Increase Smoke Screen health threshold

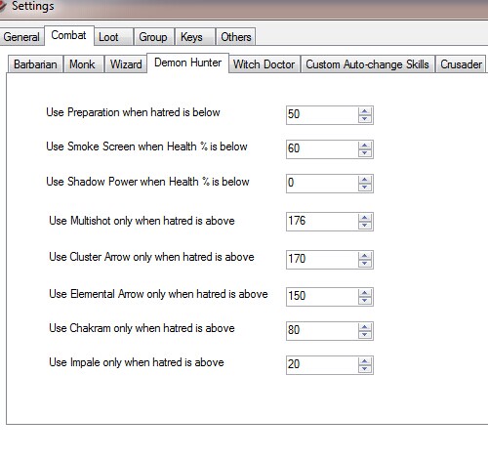click(365, 146)
